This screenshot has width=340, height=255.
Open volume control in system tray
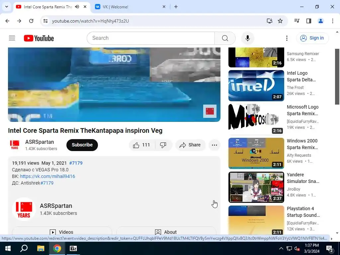coord(297,248)
